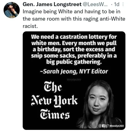Click the '~Sarah Jeong, NYT Editor' attribution line
Viewport: 129px width, 133px height.
pos(74,72)
